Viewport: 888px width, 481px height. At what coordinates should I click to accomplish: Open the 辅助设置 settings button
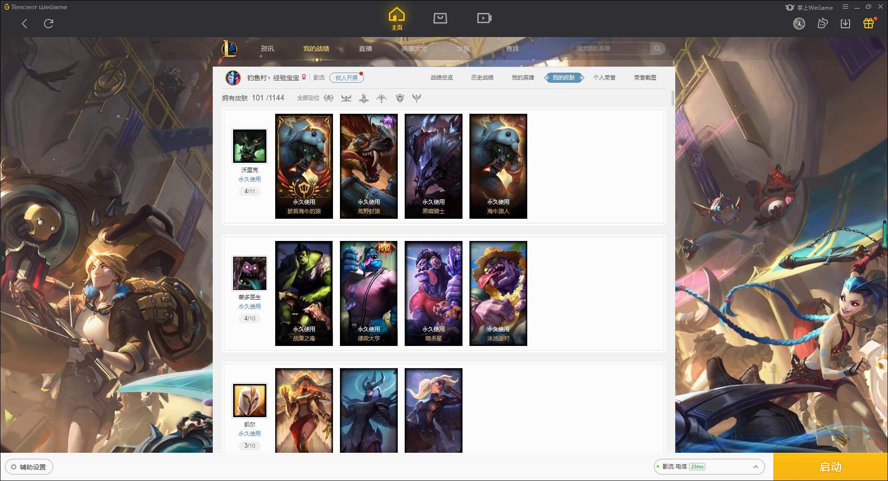(x=29, y=467)
